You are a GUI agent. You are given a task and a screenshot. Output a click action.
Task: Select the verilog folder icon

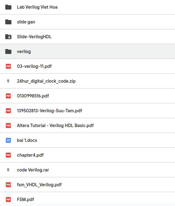pos(8,51)
